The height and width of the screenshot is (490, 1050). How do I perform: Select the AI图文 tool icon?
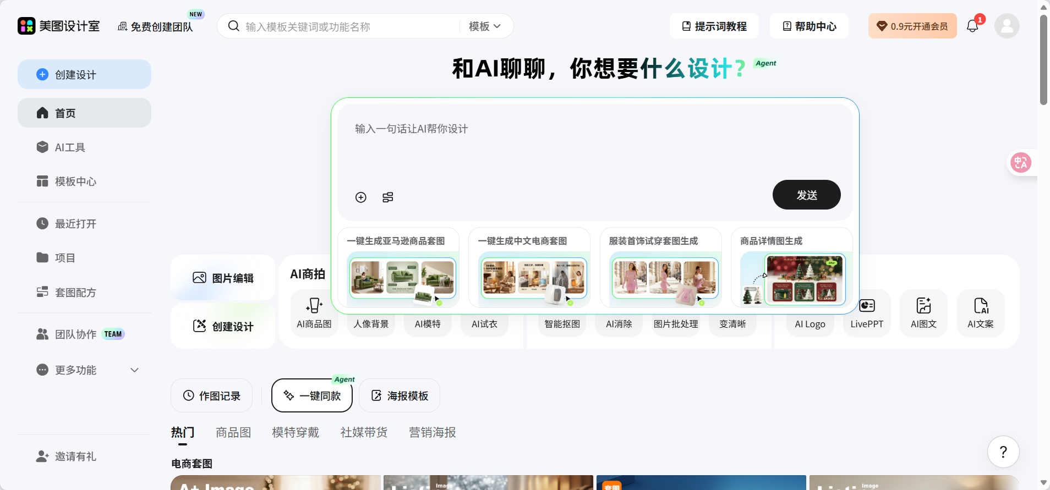pos(923,306)
